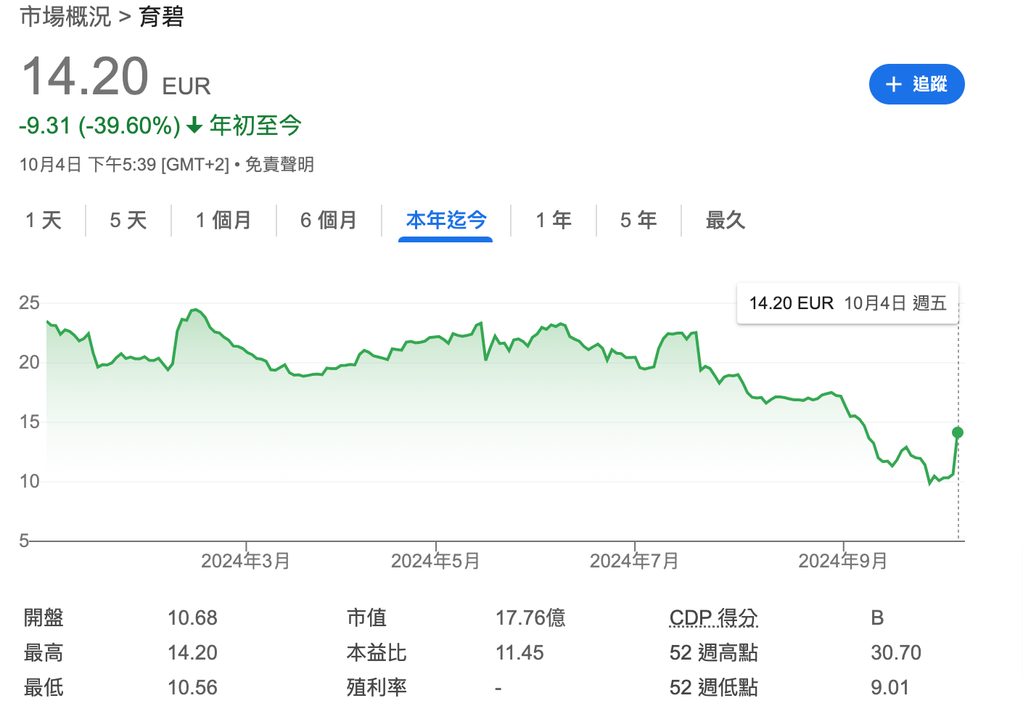Click the CDP 得分 label
Viewport: 1023px width, 714px height.
point(714,617)
